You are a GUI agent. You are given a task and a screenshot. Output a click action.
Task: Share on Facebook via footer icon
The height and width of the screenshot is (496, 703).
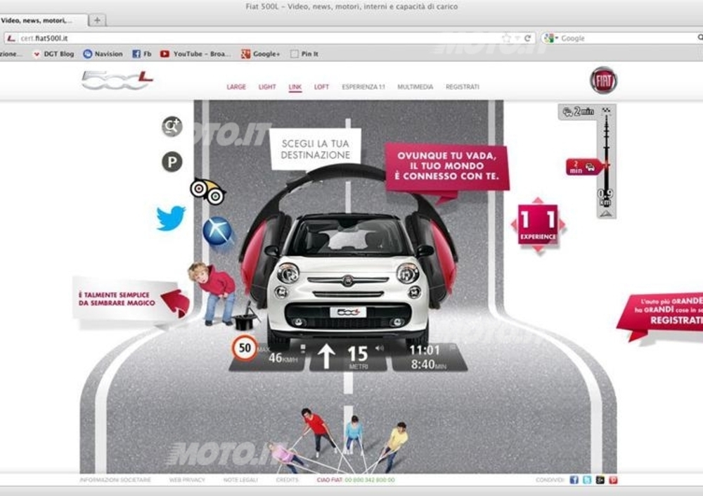point(574,480)
